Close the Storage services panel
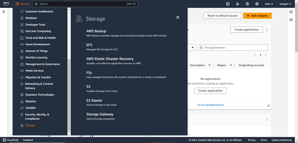Viewport: 298px width, 143px height. (x=178, y=17)
